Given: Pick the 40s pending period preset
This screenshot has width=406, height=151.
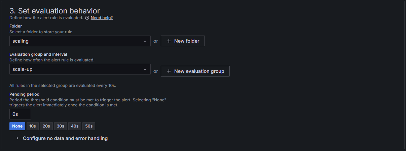Looking at the screenshot, I should pyautogui.click(x=75, y=126).
